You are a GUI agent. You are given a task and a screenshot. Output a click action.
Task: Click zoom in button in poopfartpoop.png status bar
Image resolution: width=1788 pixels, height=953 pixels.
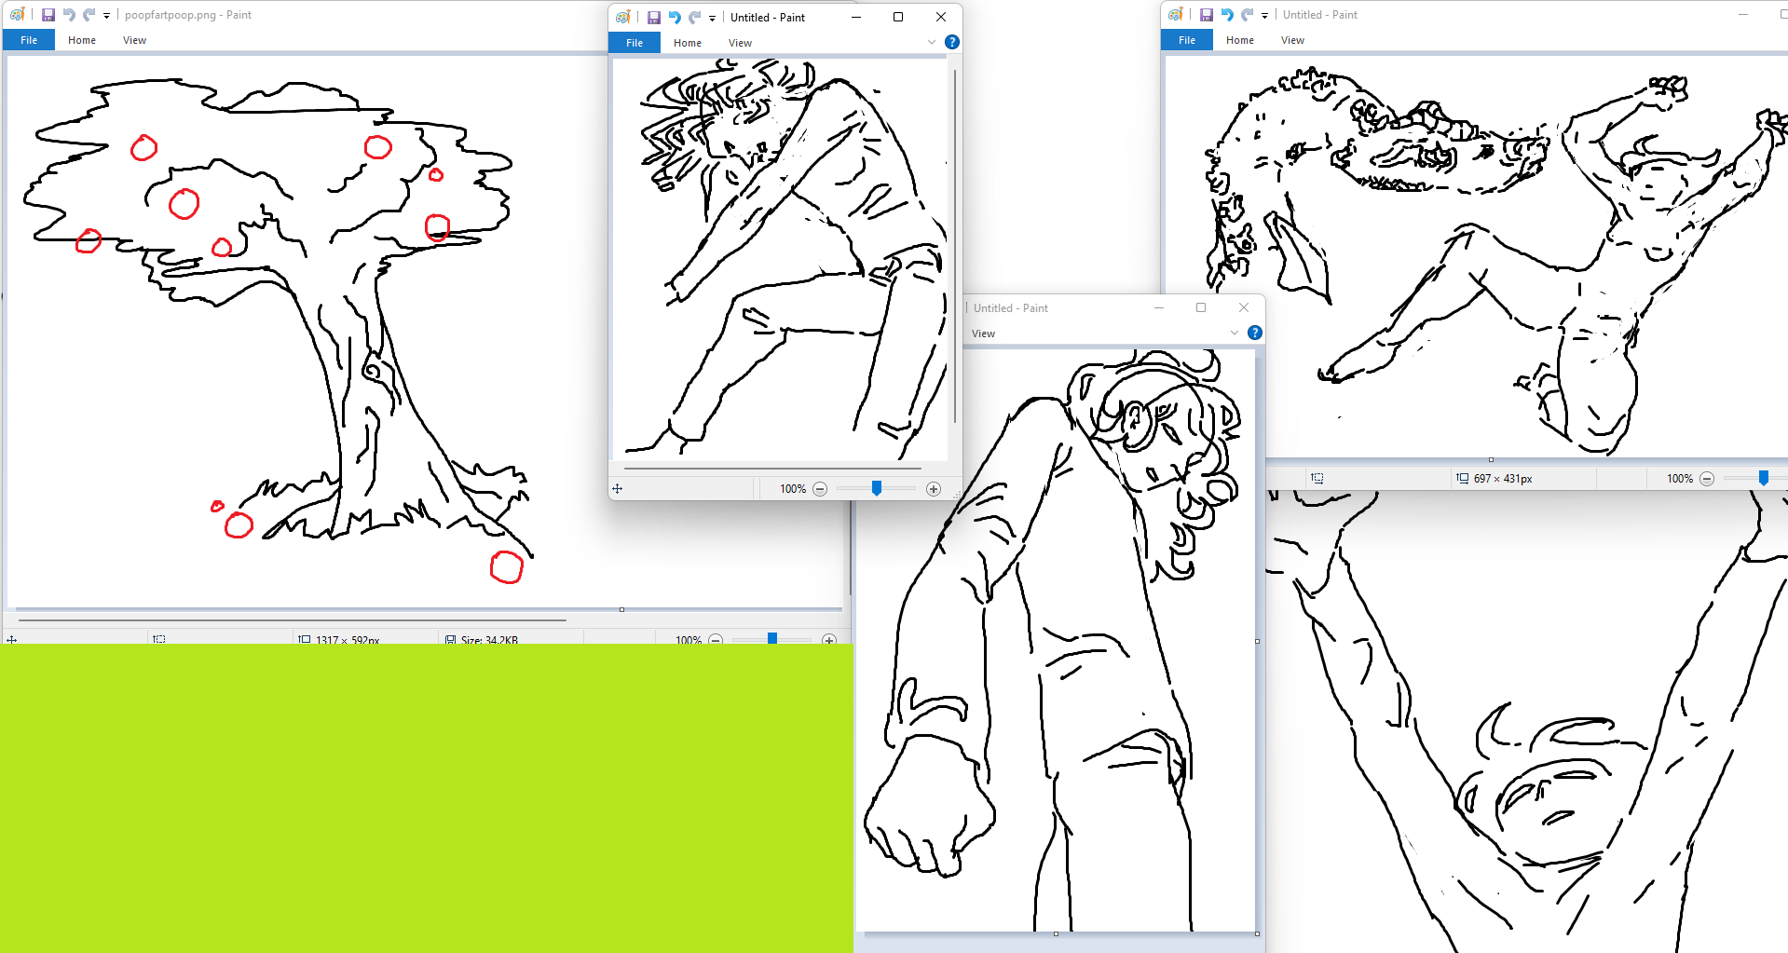point(829,640)
